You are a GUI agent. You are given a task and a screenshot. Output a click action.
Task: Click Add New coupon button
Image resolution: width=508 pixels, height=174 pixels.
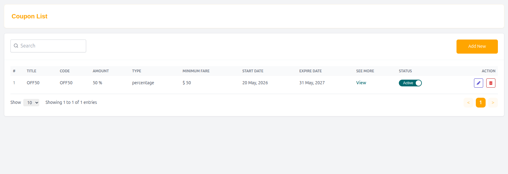click(477, 47)
